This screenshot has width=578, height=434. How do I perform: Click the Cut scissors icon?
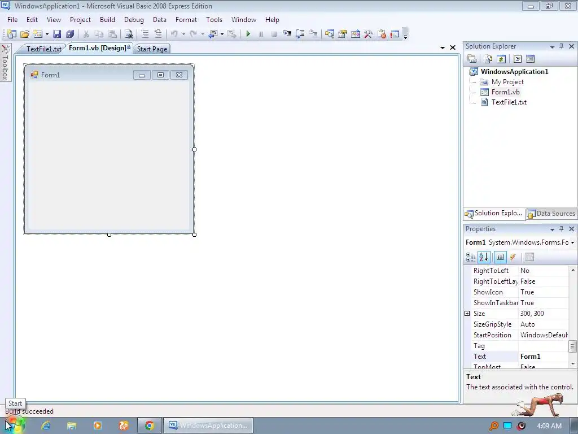(86, 34)
